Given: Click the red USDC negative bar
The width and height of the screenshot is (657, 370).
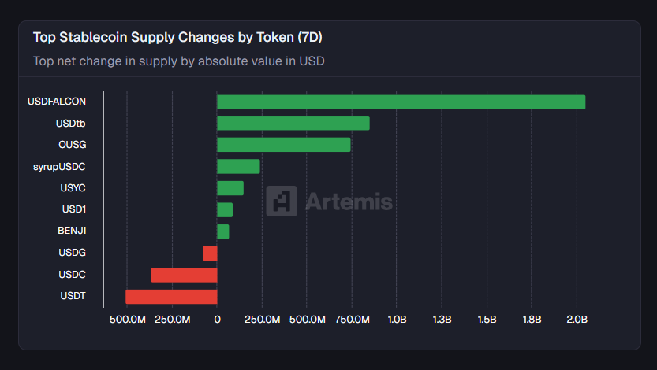Looking at the screenshot, I should 184,275.
